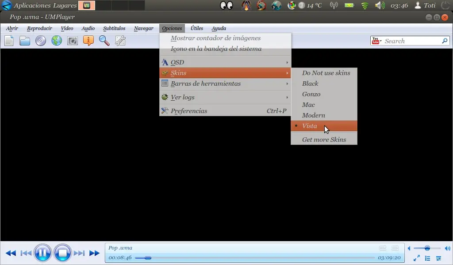Screen dimensions: 453x265
Task: Expand the Ver logs submenu
Action: tap(225, 97)
